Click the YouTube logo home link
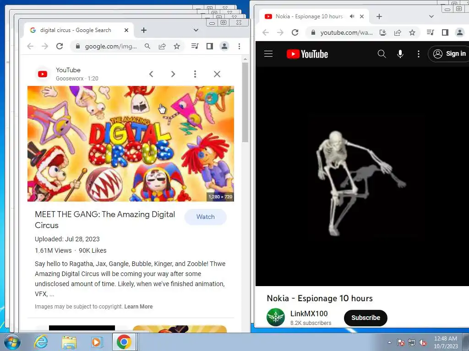The height and width of the screenshot is (351, 469). [x=307, y=54]
